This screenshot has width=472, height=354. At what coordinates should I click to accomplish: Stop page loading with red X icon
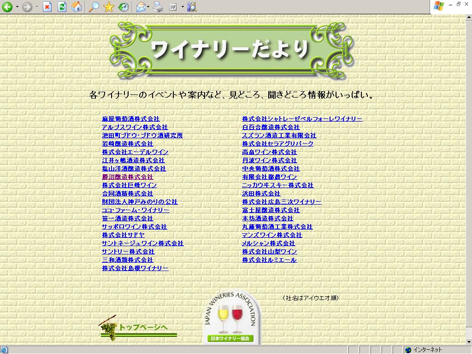[x=47, y=6]
